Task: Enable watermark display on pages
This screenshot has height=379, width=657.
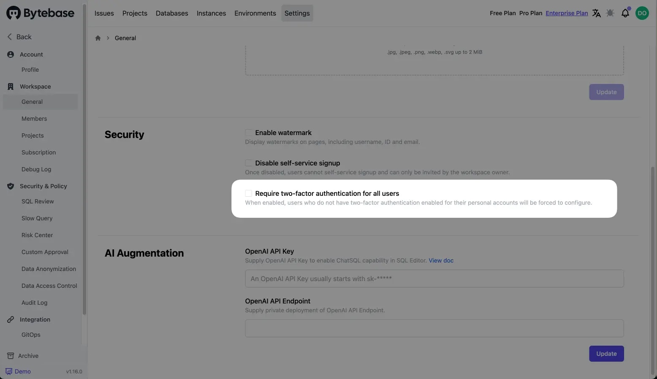Action: (x=248, y=132)
